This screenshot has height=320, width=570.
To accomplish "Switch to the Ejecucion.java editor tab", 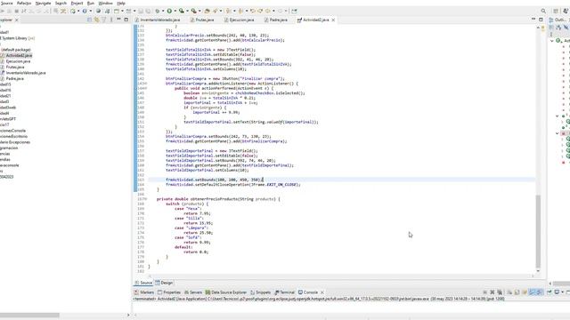I will pos(240,20).
